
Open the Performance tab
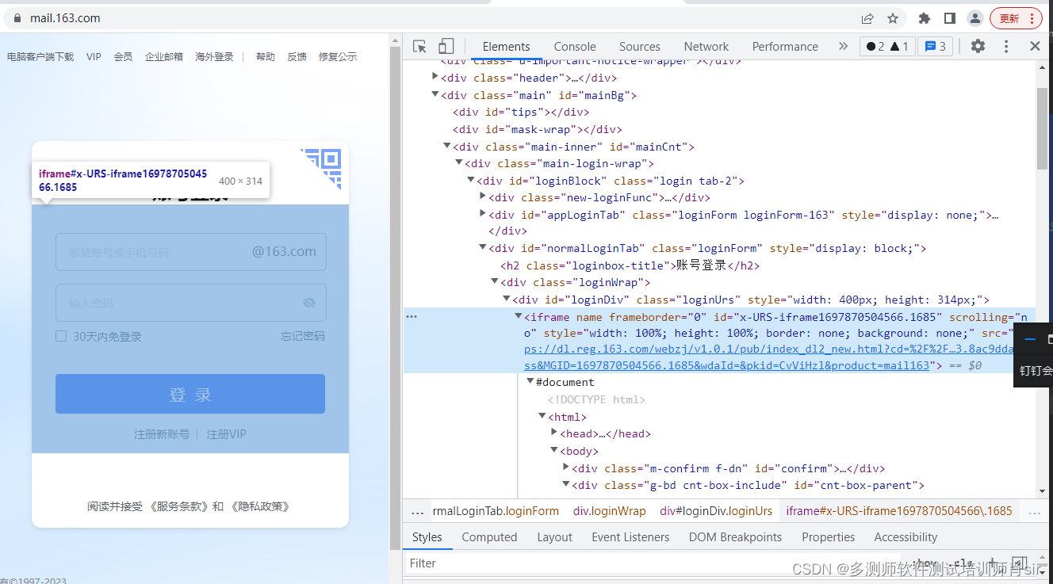coord(785,47)
